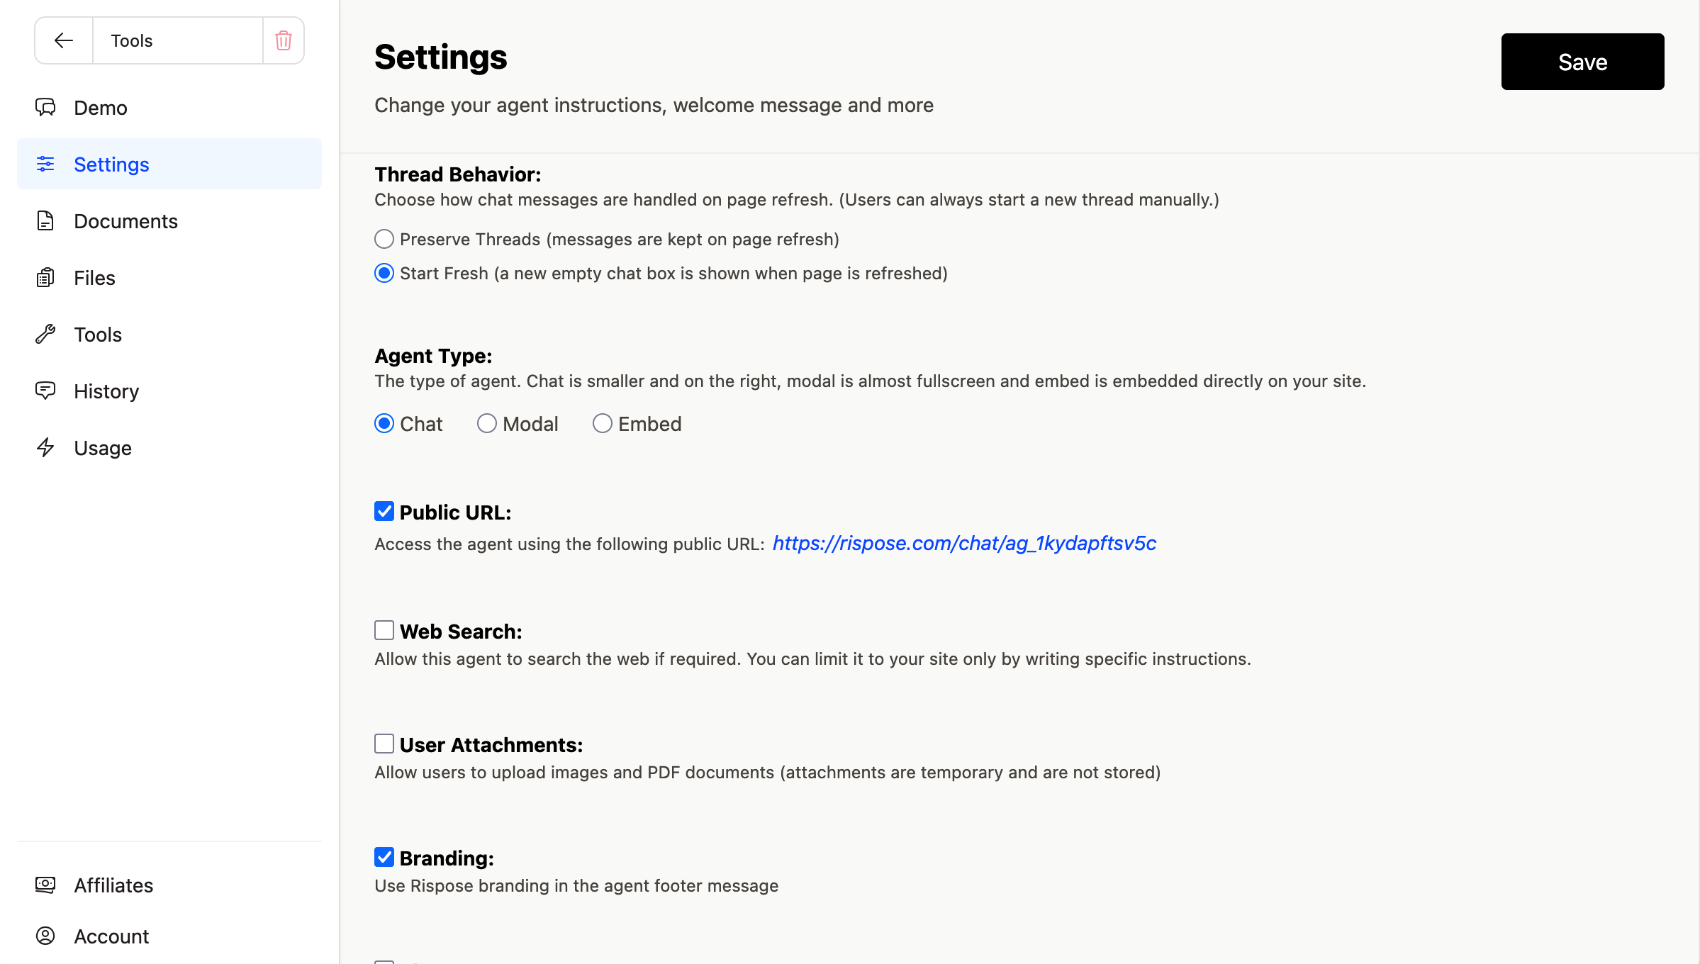Click the History message icon
Image resolution: width=1700 pixels, height=964 pixels.
[45, 391]
